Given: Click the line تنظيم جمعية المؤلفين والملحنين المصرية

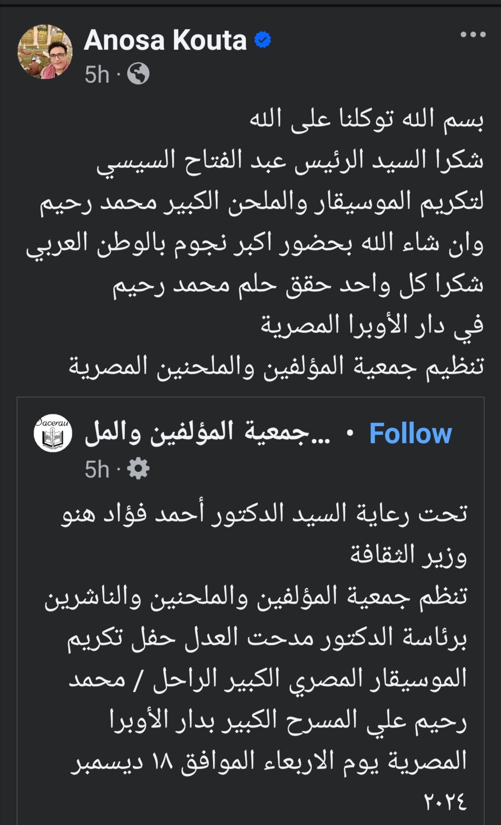Looking at the screenshot, I should pyautogui.click(x=276, y=366).
